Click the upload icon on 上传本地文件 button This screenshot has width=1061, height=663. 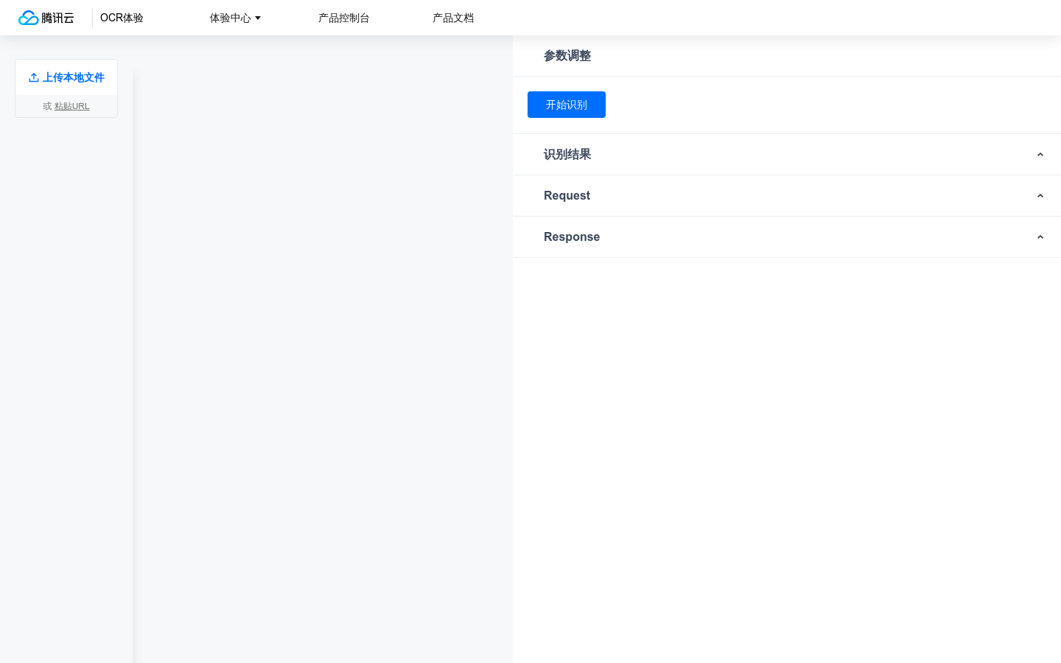[34, 77]
